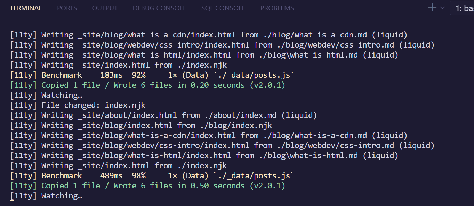View the PROBLEMS tab

277,8
